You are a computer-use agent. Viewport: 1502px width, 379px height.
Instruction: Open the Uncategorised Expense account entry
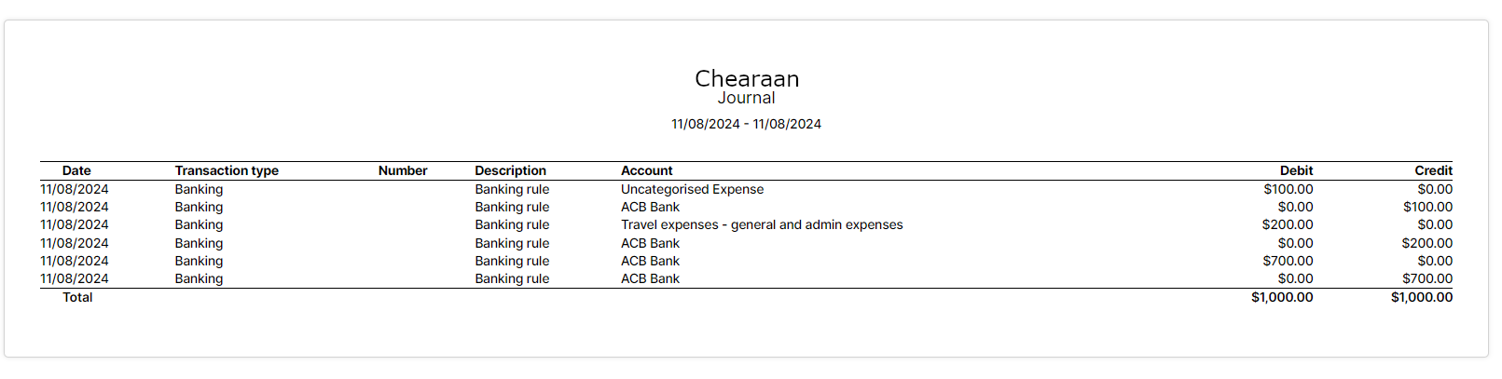pyautogui.click(x=692, y=189)
